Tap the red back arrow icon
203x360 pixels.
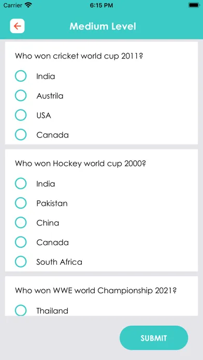[17, 26]
